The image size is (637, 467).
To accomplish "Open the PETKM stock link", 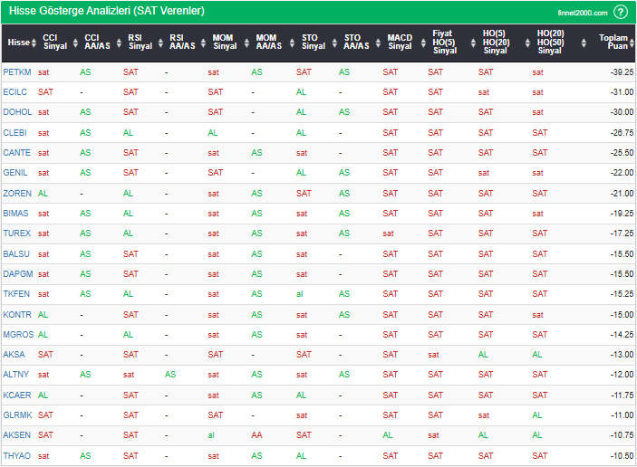I will [16, 72].
